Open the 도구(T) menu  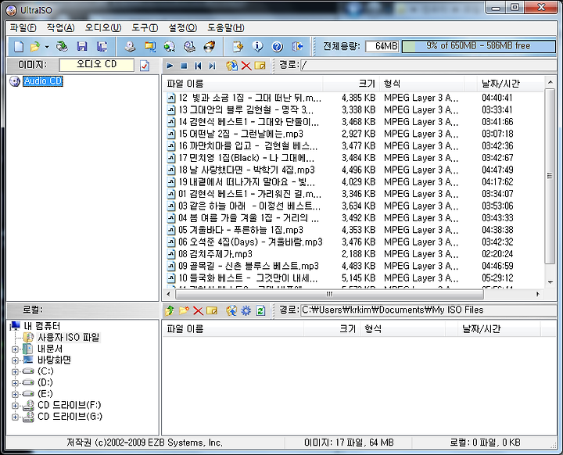(x=145, y=27)
